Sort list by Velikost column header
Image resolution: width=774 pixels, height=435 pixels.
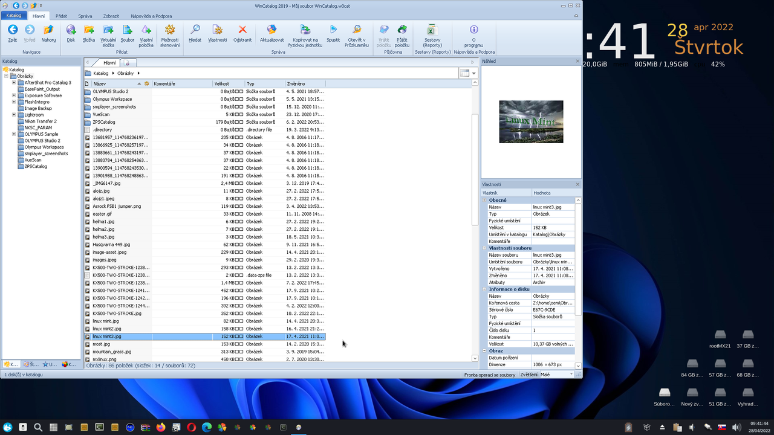pos(229,83)
